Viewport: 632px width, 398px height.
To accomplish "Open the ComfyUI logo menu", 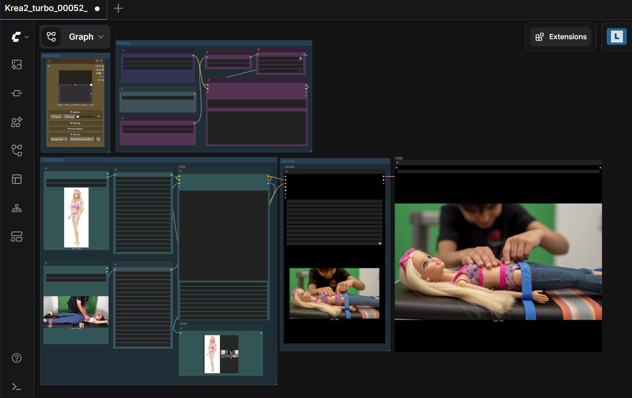I will [16, 37].
